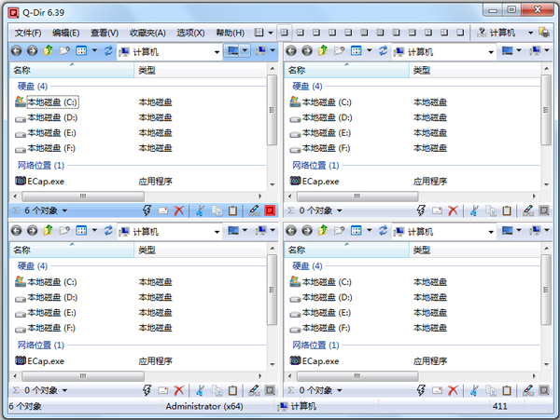Click the inet 计算机 icon in main toolbar
The image size is (560, 420).
(482, 33)
